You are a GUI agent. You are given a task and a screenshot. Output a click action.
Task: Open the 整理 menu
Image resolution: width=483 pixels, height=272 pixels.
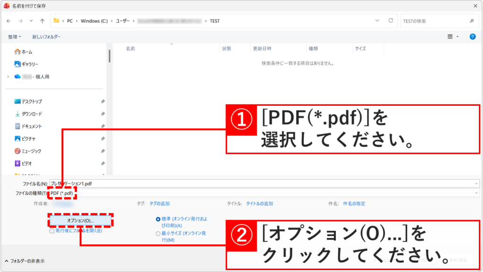click(12, 36)
